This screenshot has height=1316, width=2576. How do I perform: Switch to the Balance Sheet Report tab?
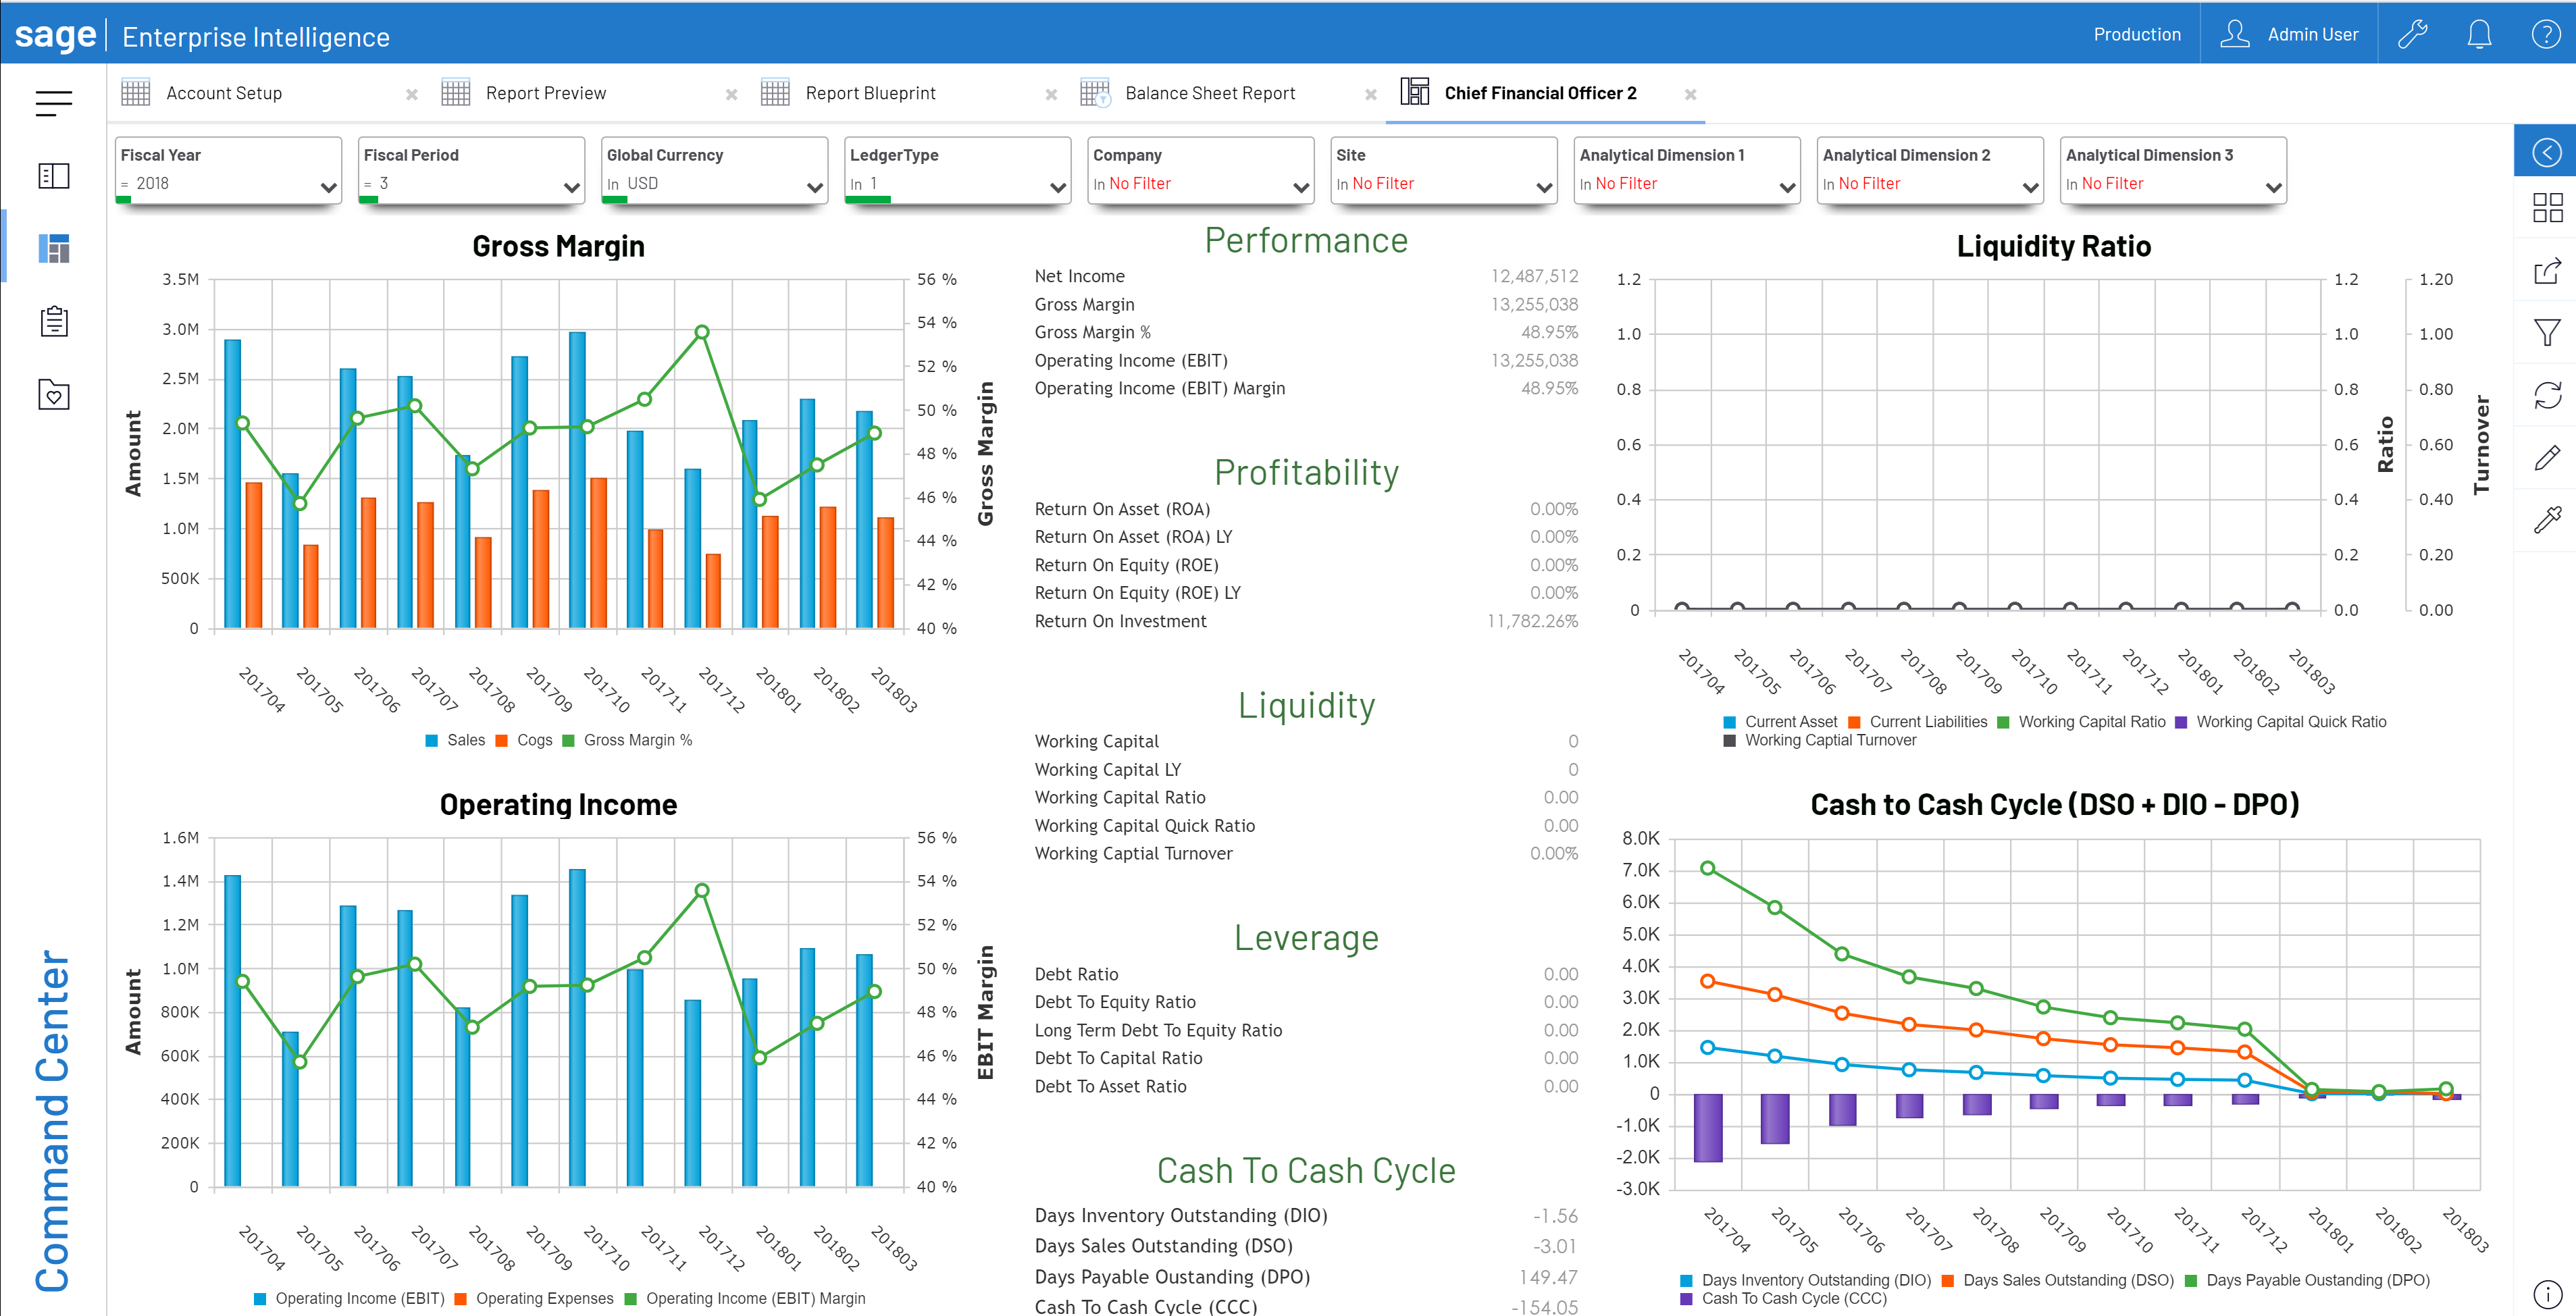point(1210,92)
